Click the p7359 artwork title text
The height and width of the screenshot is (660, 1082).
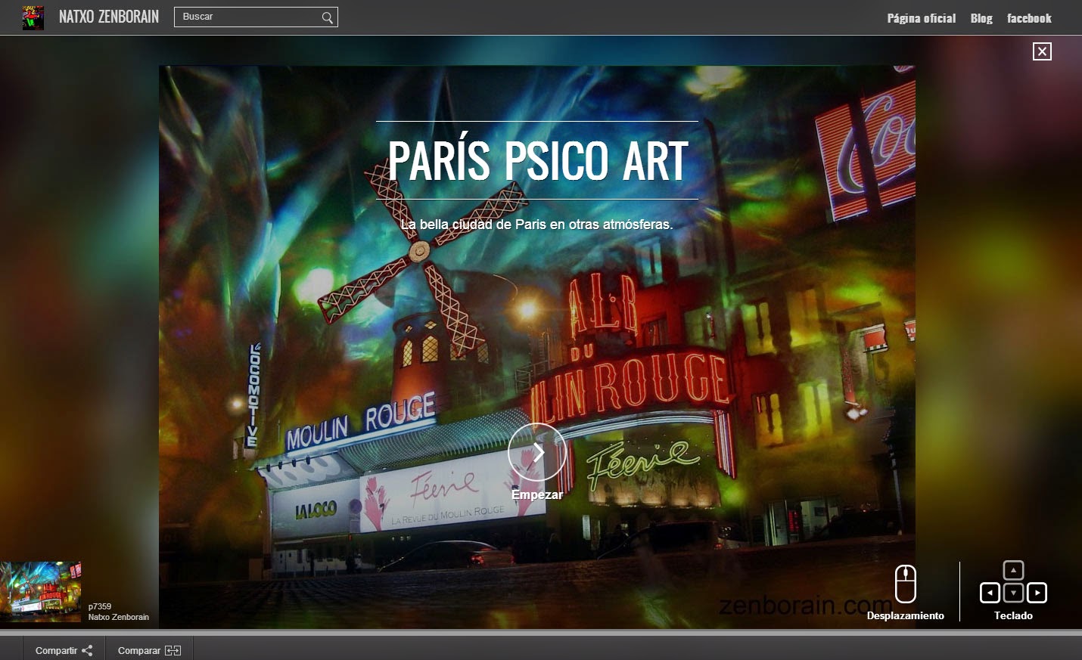[x=100, y=606]
